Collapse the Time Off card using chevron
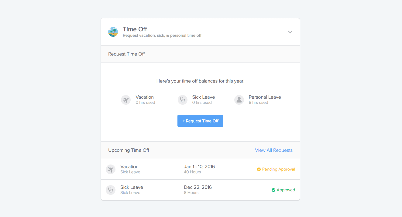The width and height of the screenshot is (402, 217). pyautogui.click(x=290, y=32)
